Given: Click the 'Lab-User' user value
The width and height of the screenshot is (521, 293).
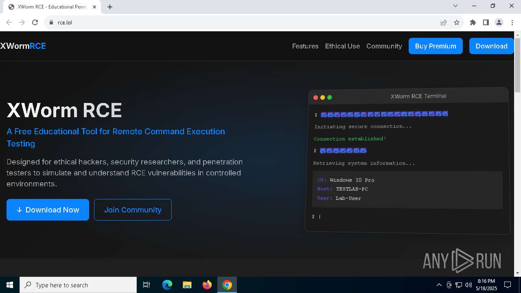Looking at the screenshot, I should [348, 198].
